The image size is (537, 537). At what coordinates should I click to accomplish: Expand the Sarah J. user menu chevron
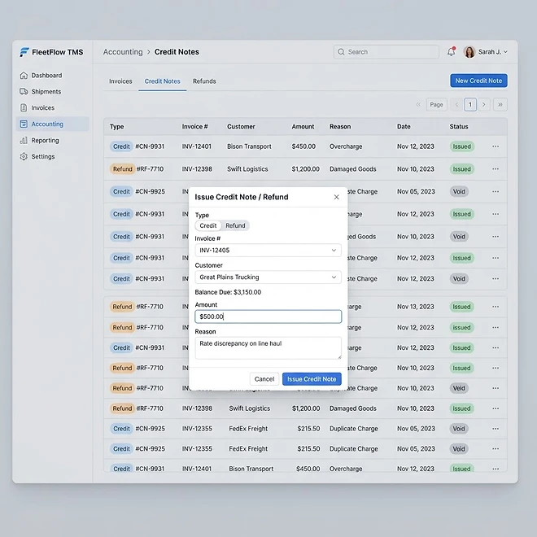click(x=505, y=52)
